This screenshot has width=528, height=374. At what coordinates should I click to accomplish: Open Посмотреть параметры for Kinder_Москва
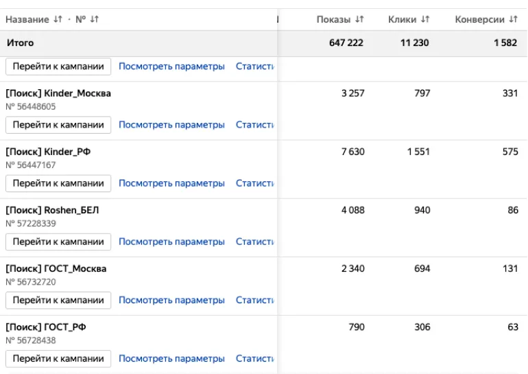tap(171, 125)
